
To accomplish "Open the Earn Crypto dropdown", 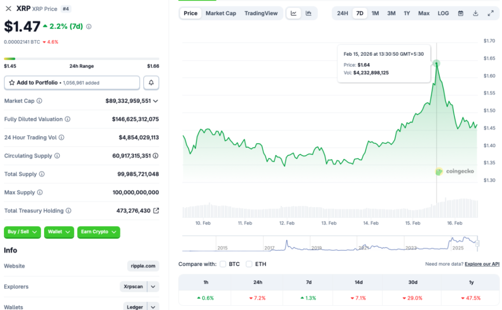I will coord(99,232).
